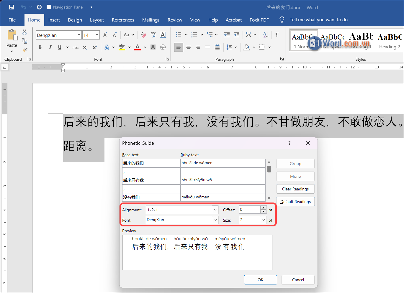Click the Character Border icon
The image size is (404, 293).
[x=163, y=35]
